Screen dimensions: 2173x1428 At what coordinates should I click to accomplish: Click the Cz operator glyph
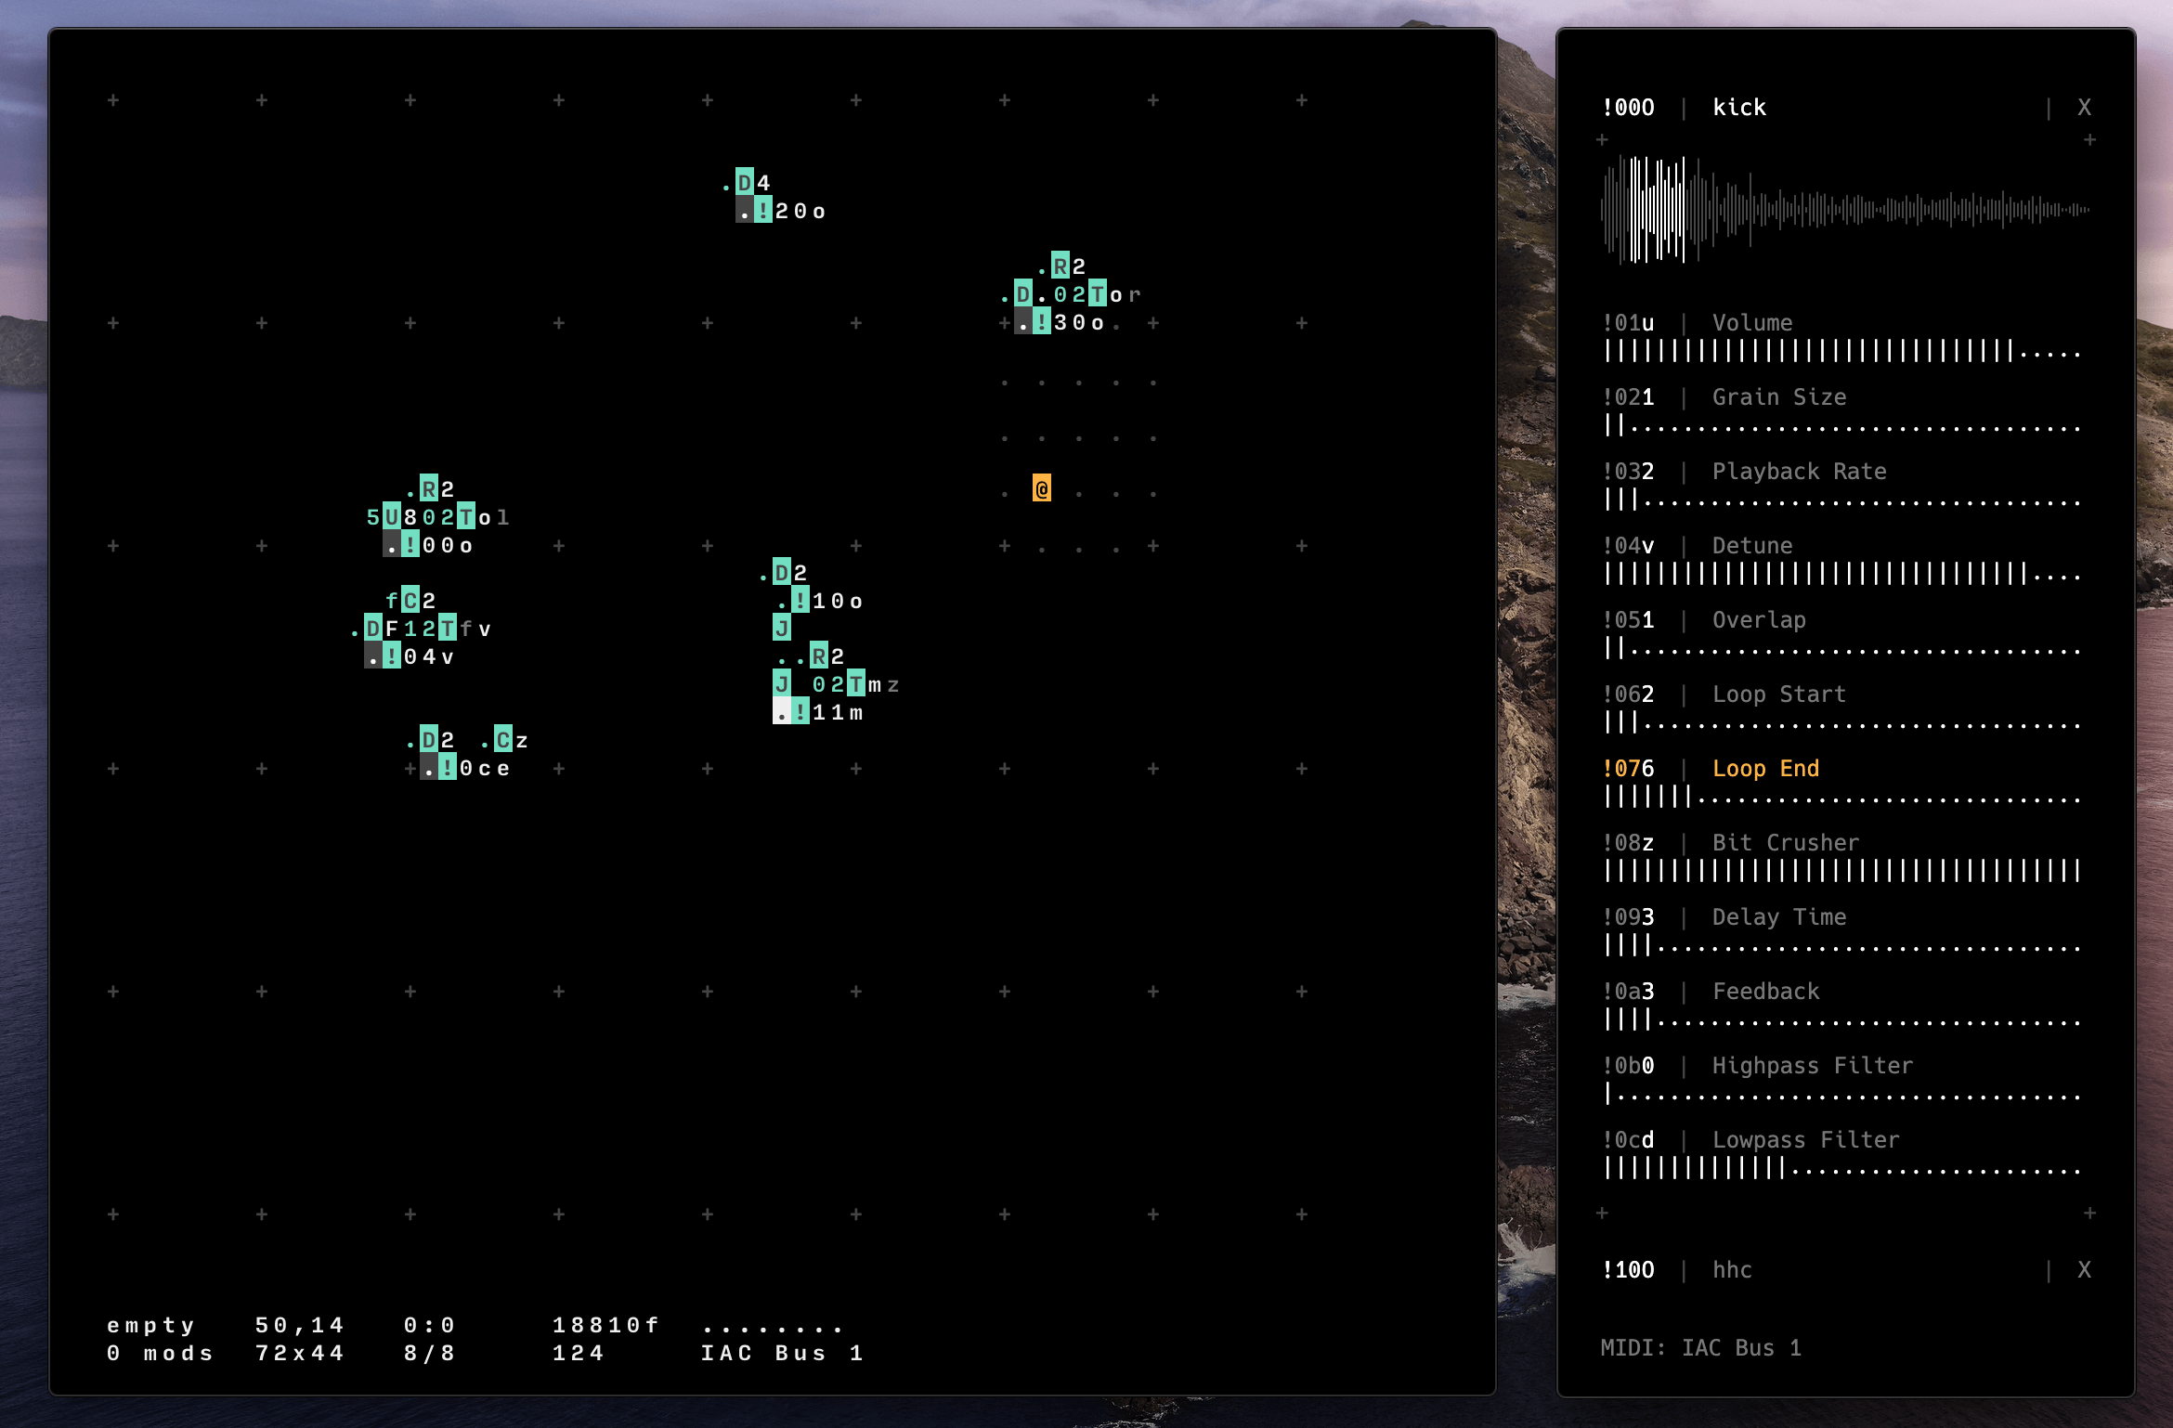(x=503, y=740)
